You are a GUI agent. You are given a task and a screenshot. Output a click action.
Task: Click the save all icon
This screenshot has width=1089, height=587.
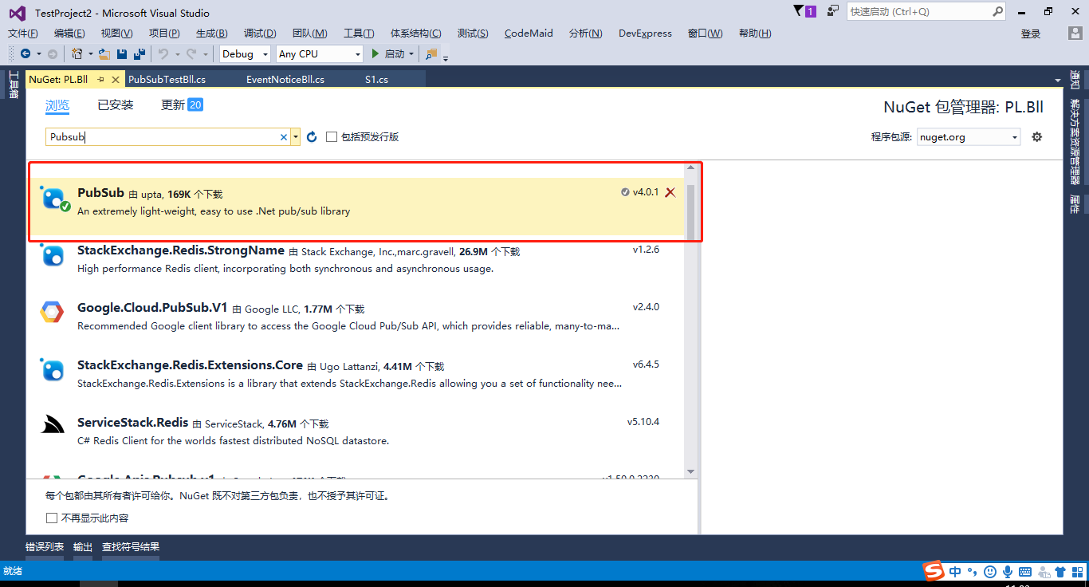[140, 53]
